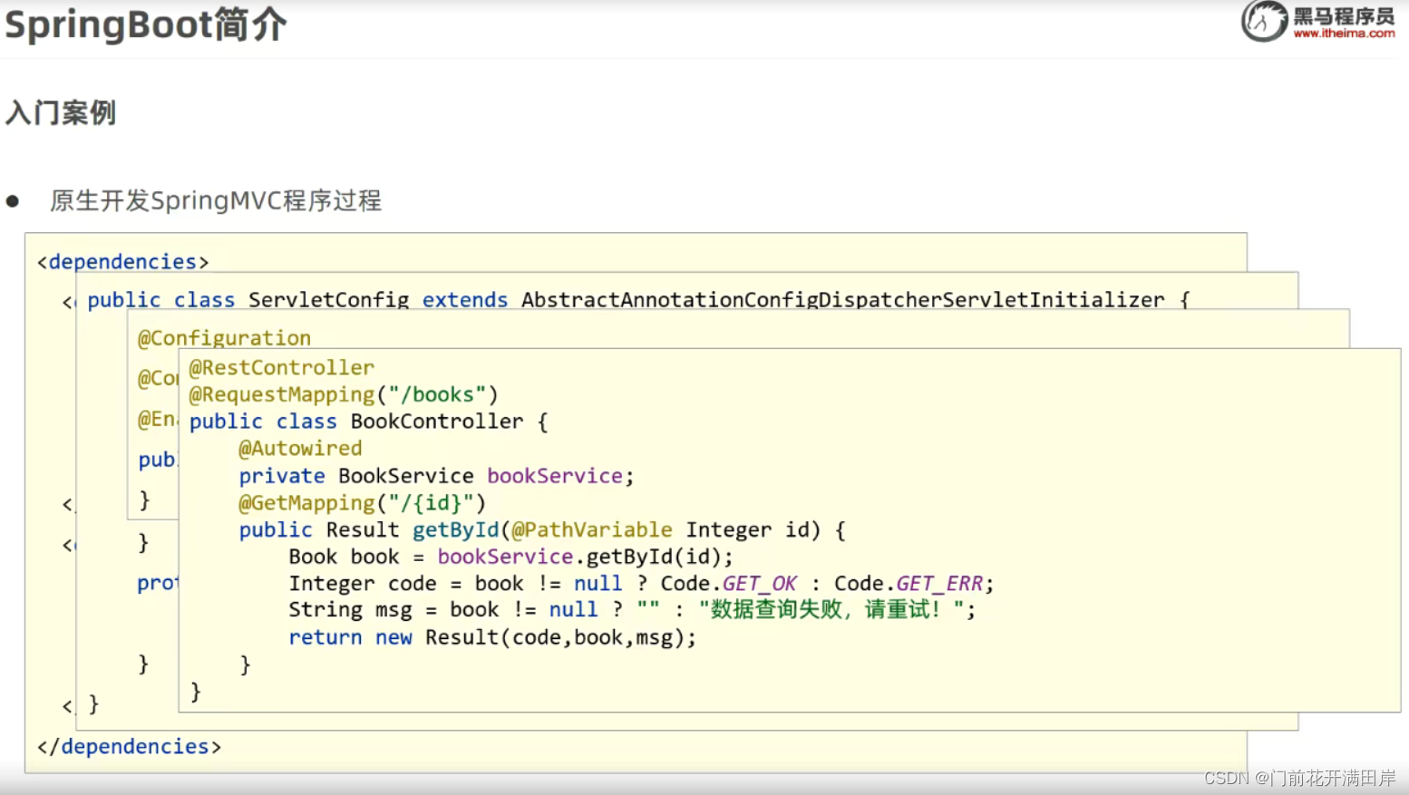Click the @PathVariable annotation
Screen dimensions: 1409x795
(592, 530)
